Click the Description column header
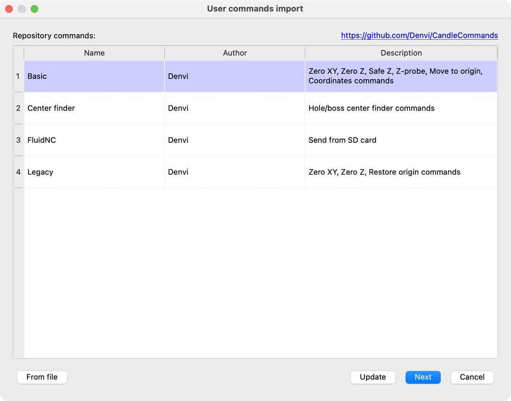 pyautogui.click(x=401, y=53)
